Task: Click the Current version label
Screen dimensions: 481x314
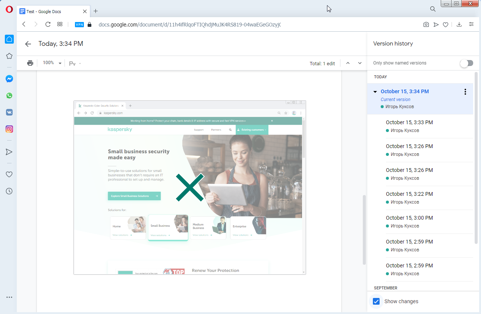Action: click(396, 100)
